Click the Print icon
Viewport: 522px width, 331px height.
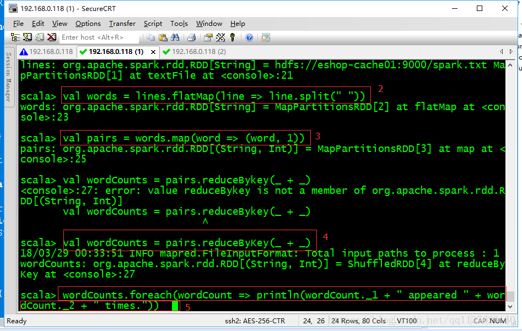pos(191,37)
